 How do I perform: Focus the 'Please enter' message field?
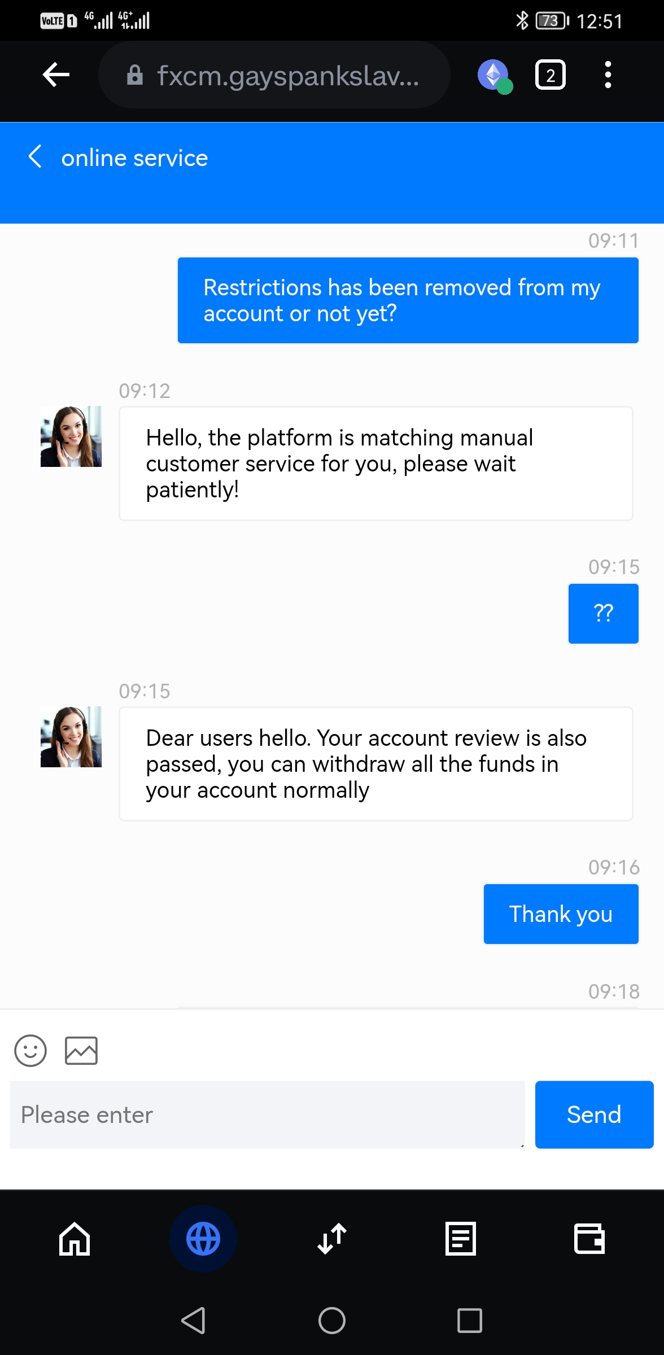tap(267, 1115)
